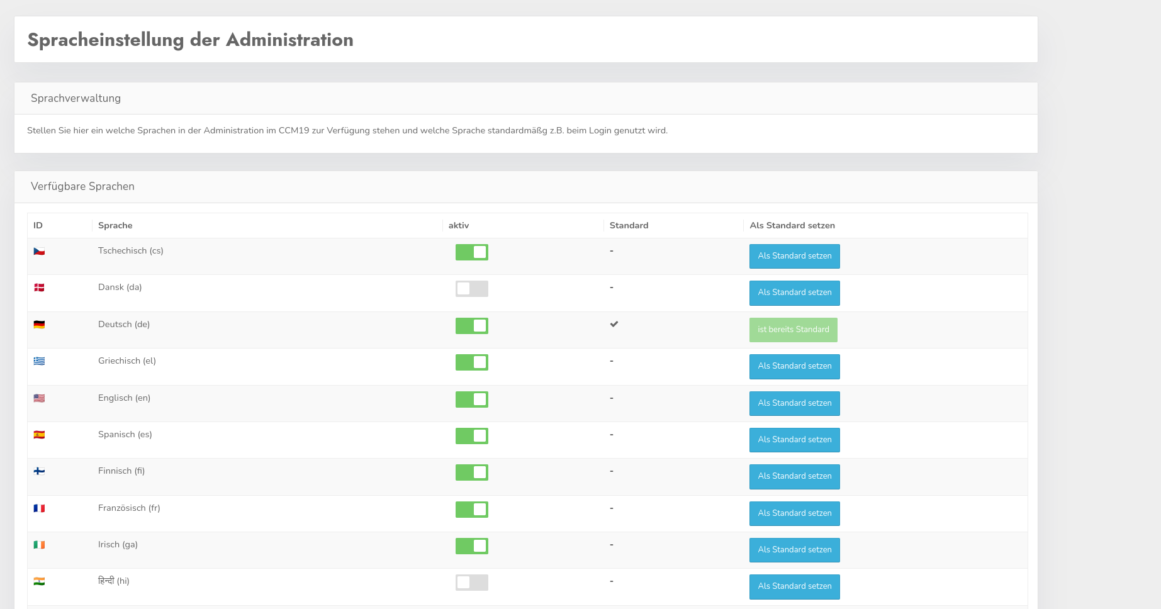This screenshot has width=1161, height=609.
Task: Set Englisch (en) as standard language
Action: click(794, 403)
